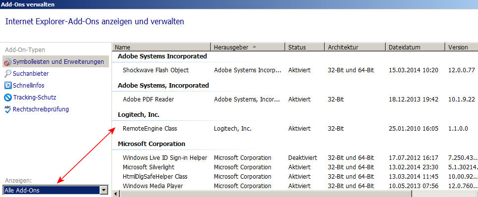Select the Alle Add-Ons combo box
Viewport: 478px width, 197px height.
[55, 190]
